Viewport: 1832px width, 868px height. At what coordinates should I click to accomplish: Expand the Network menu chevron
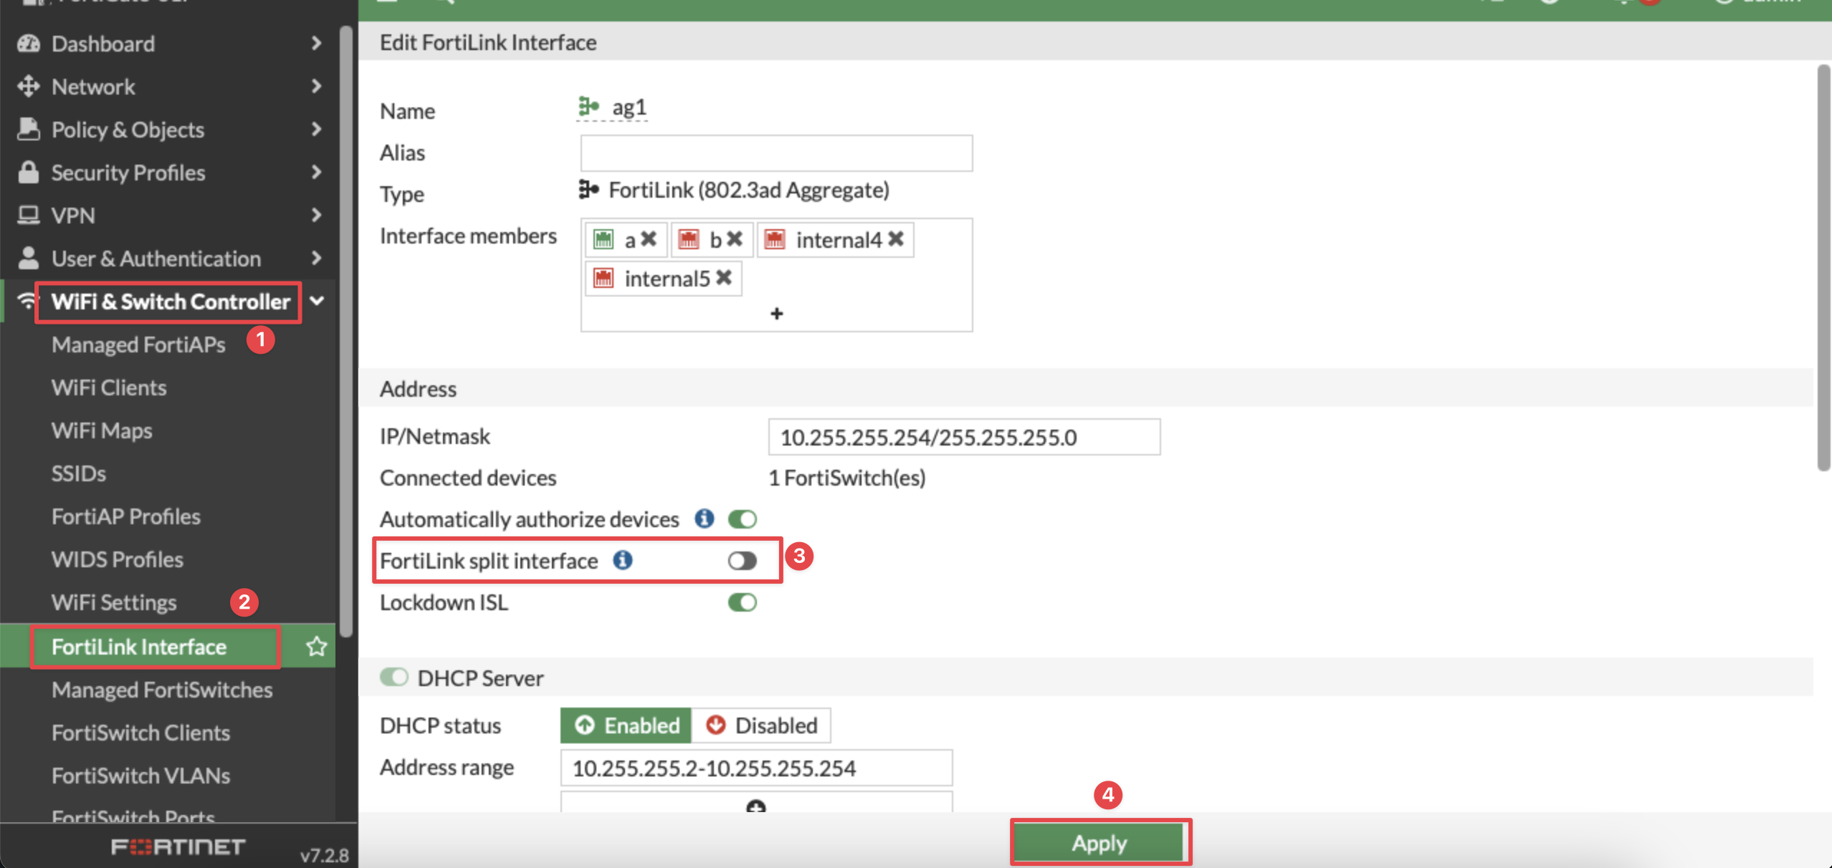click(316, 87)
